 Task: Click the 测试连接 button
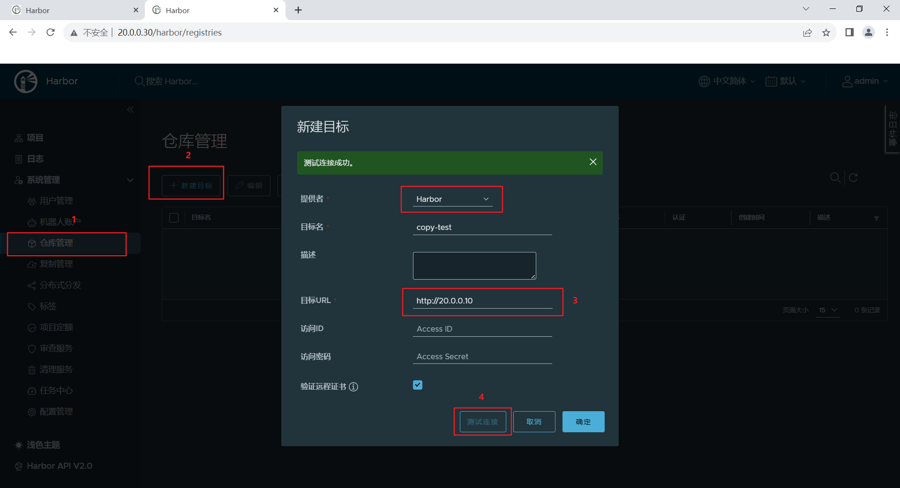pyautogui.click(x=483, y=422)
